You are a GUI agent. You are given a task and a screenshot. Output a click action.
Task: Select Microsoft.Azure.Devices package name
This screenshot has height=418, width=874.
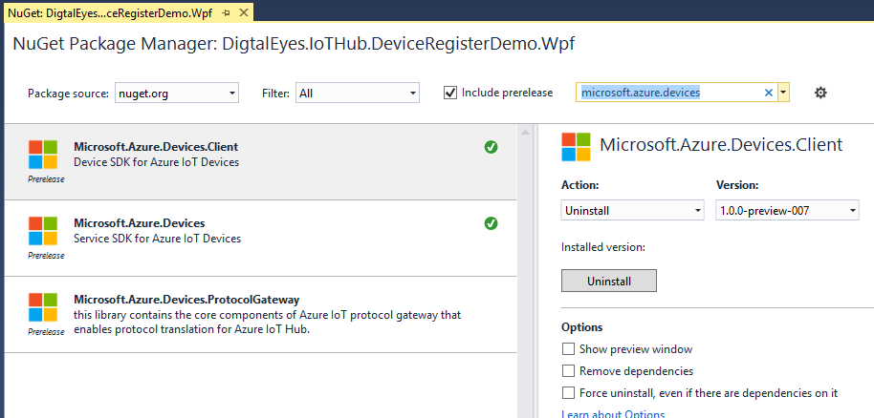pos(140,223)
